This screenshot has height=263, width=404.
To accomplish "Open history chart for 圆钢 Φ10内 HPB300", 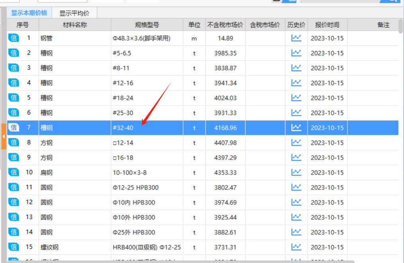I will pos(296,203).
